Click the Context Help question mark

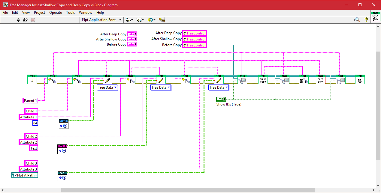pos(366,20)
